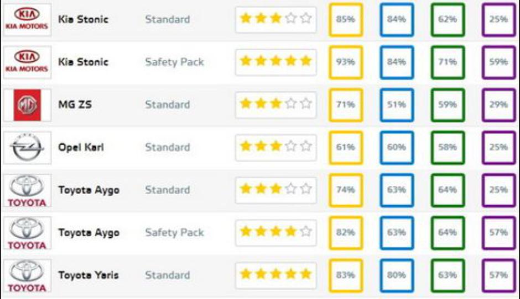Click Kia logo in Stonic Safety Pack row
Screen dimensions: 520x299
click(x=27, y=62)
